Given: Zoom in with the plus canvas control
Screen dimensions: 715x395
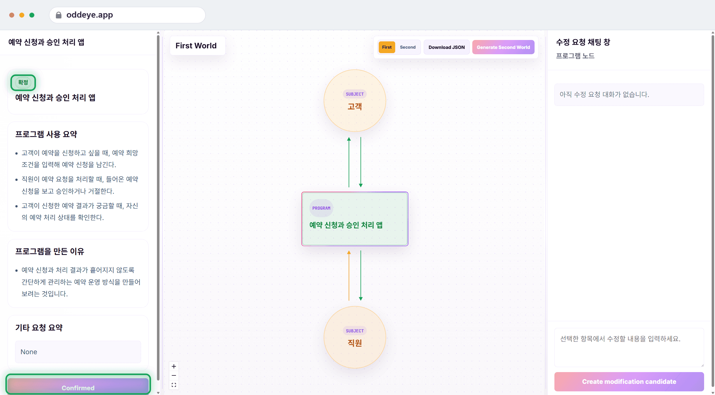Looking at the screenshot, I should coord(174,366).
